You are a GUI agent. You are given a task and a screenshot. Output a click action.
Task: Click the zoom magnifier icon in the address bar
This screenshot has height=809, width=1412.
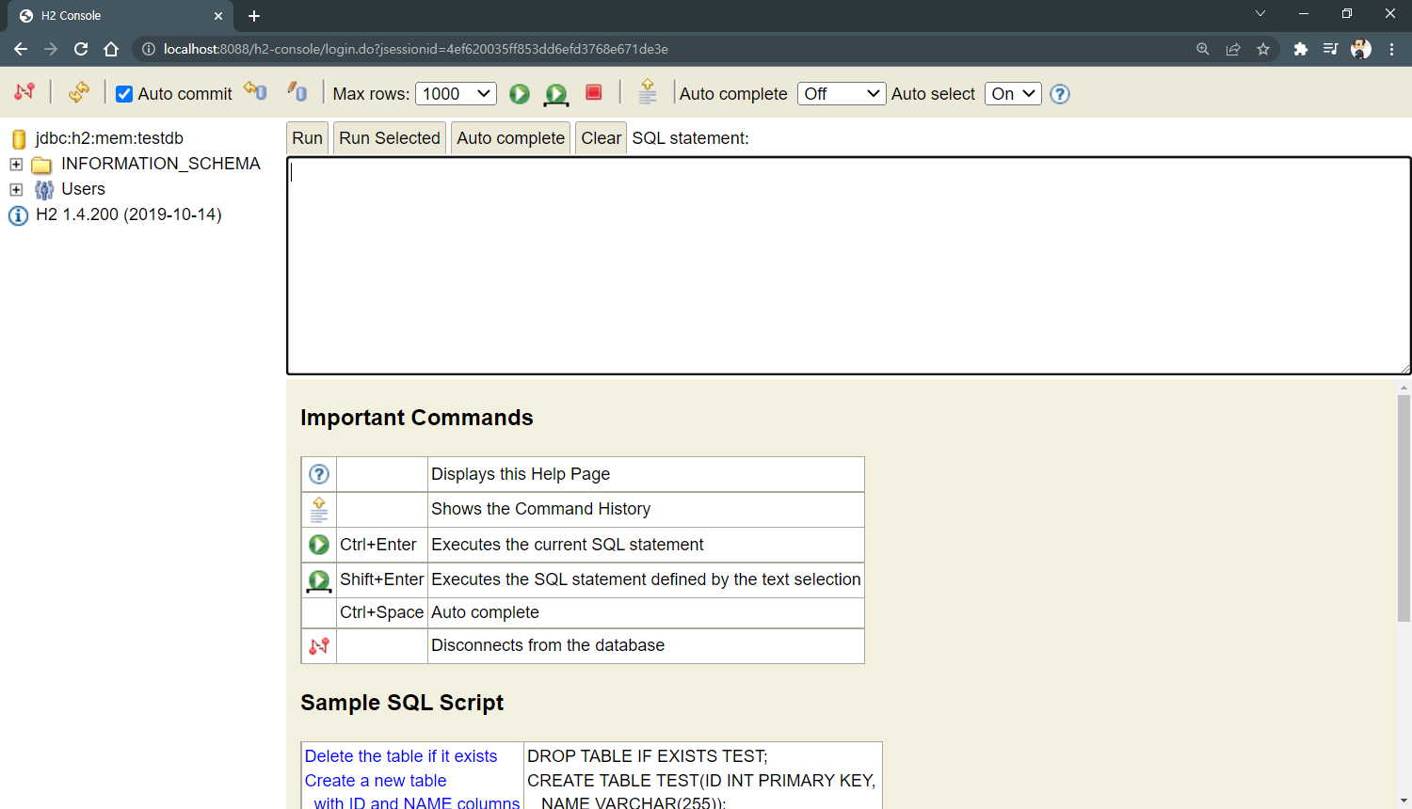pos(1203,49)
